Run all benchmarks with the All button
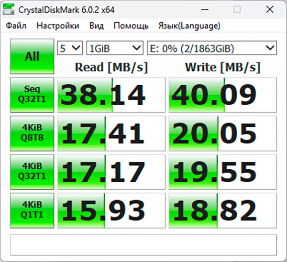 tap(32, 56)
